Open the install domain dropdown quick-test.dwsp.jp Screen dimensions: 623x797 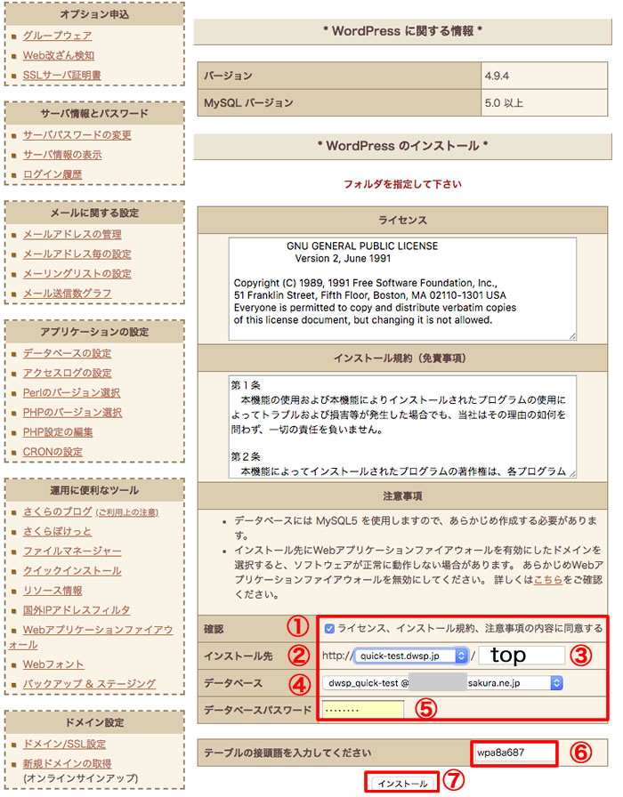[411, 656]
